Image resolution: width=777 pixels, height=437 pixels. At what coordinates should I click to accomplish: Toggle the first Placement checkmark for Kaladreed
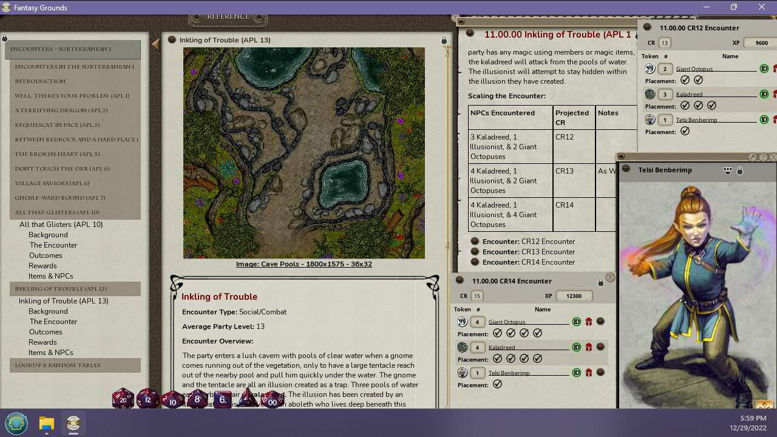pyautogui.click(x=685, y=105)
